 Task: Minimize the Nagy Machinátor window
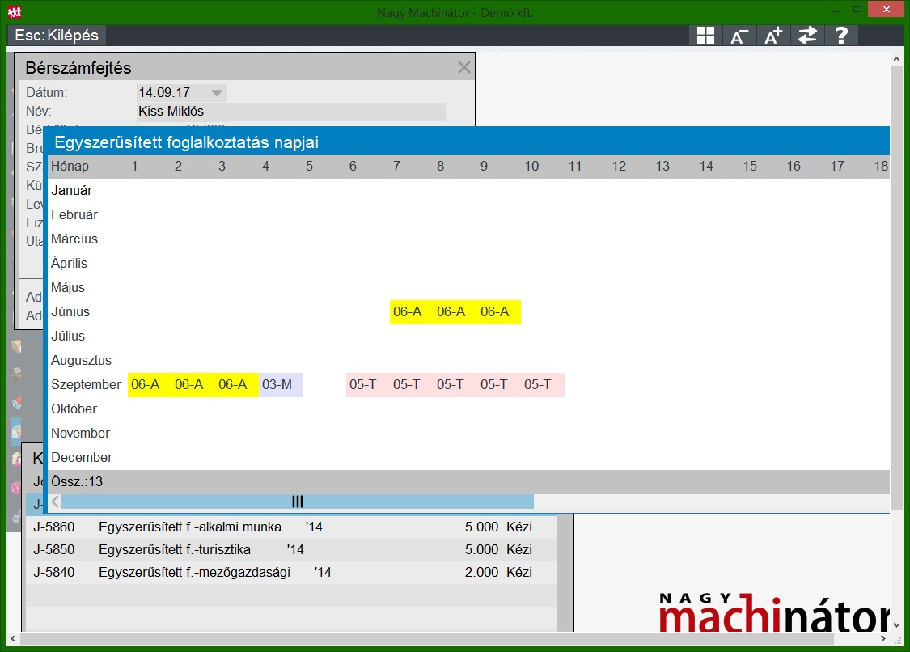(x=836, y=11)
